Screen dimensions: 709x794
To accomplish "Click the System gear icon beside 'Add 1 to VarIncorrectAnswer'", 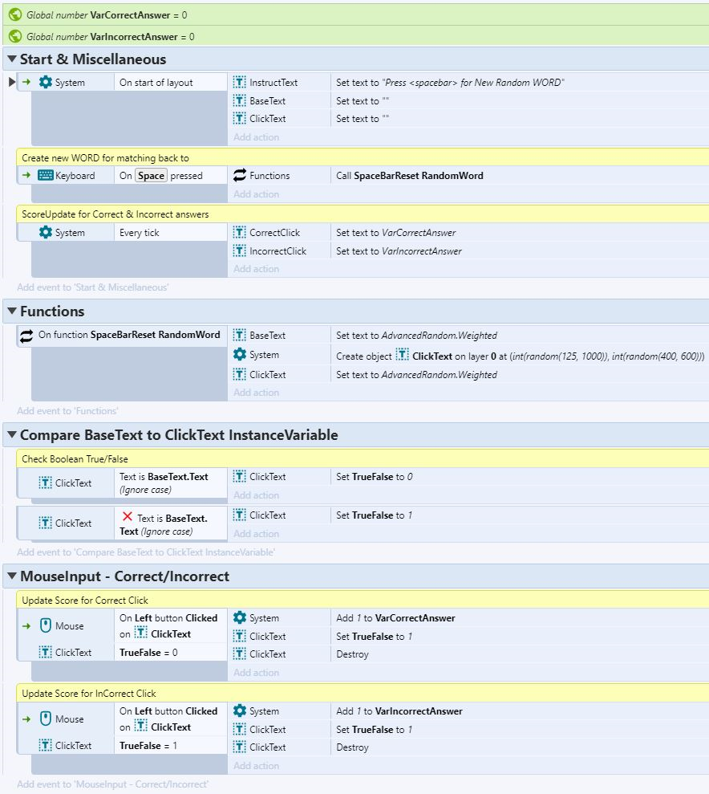I will tap(240, 711).
